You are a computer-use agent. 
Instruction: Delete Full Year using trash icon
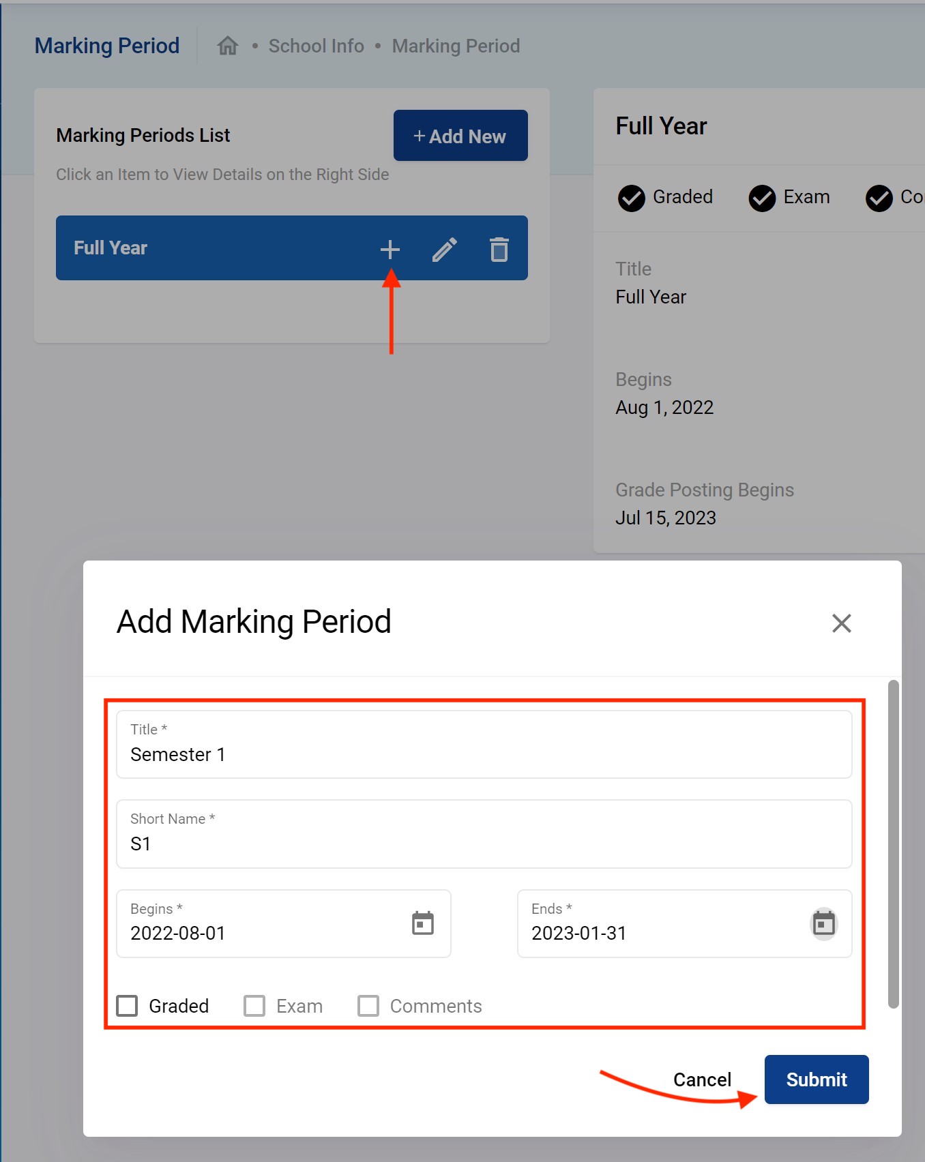[499, 250]
